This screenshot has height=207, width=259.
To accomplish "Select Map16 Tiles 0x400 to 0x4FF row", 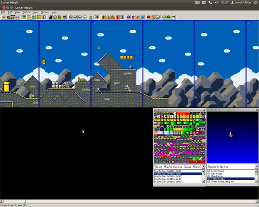I will click(178, 182).
